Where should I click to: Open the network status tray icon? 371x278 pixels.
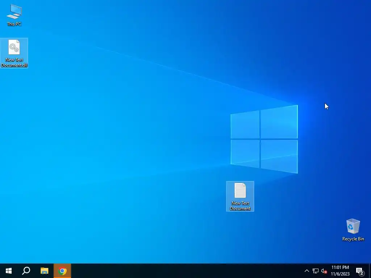click(x=316, y=271)
